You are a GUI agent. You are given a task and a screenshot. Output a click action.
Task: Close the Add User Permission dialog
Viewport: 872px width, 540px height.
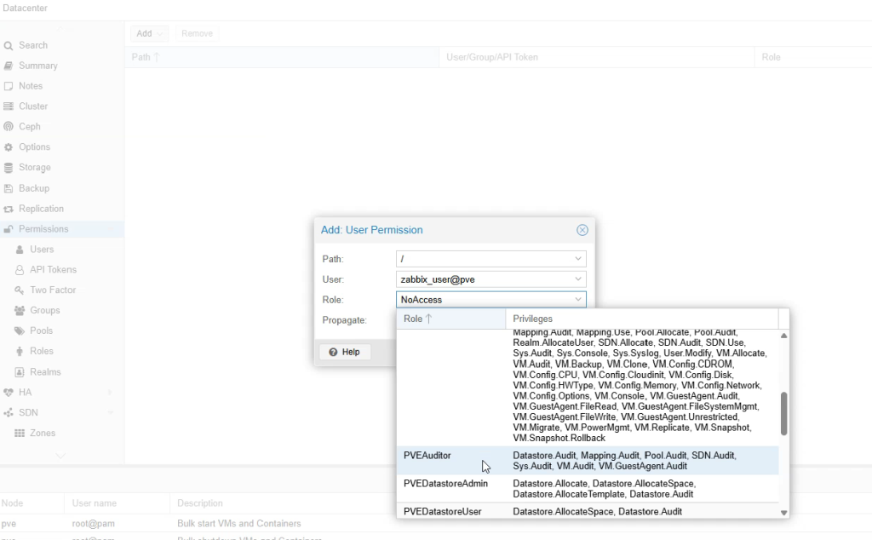[x=582, y=230]
